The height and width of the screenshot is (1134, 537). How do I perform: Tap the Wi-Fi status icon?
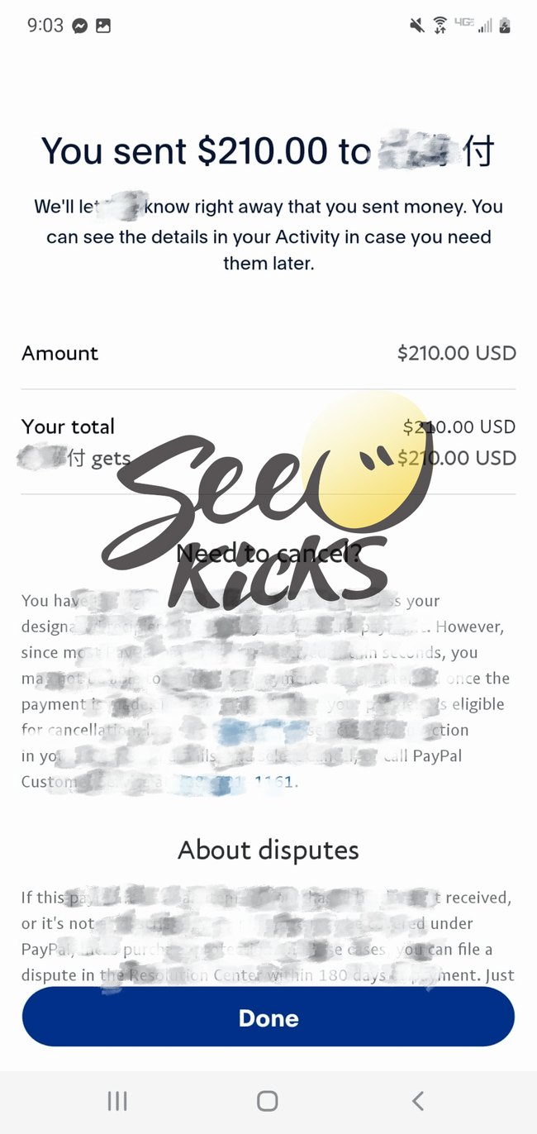(x=440, y=26)
